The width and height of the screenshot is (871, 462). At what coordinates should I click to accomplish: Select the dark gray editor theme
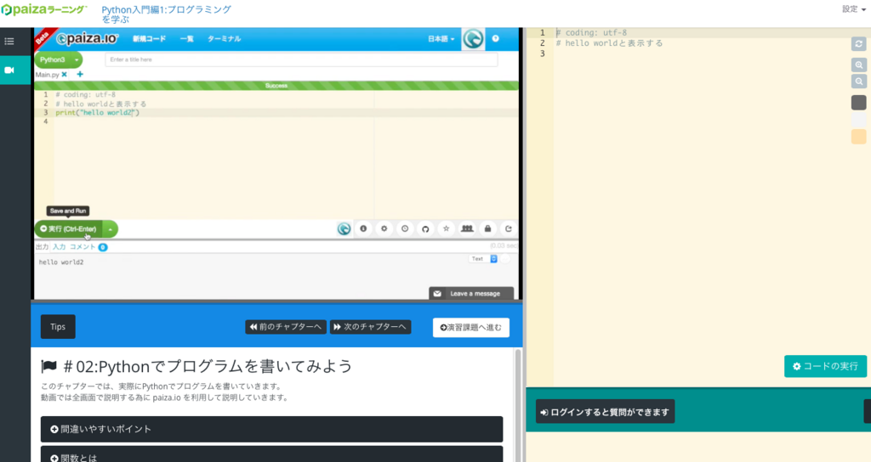859,102
